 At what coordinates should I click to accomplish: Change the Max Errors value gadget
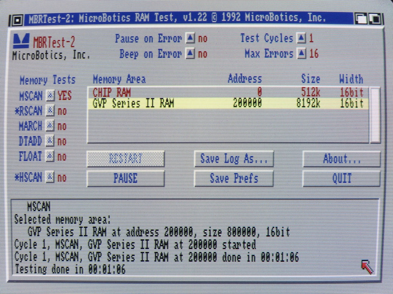(302, 54)
